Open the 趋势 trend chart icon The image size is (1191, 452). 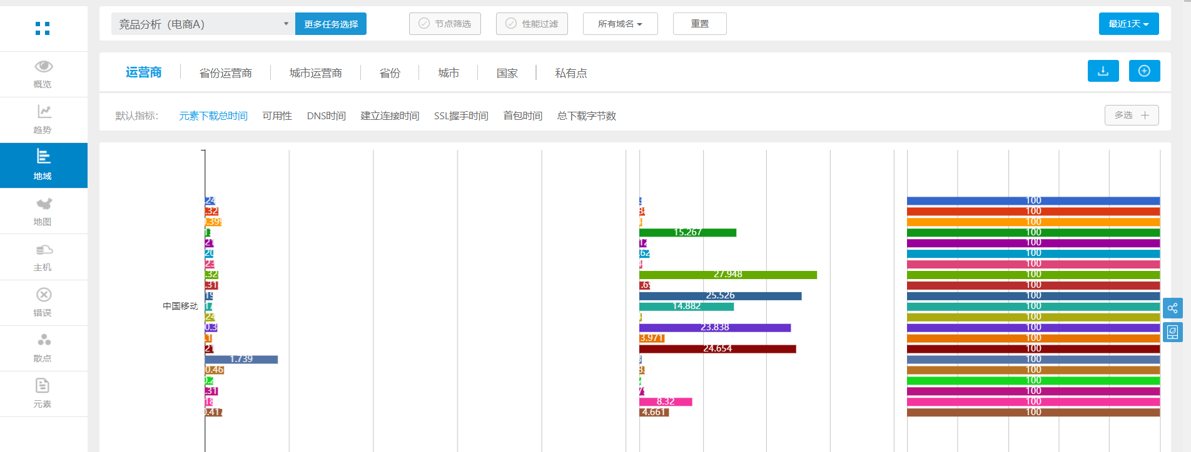tap(43, 112)
